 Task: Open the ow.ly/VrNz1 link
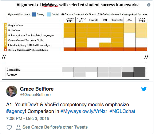point(95,111)
